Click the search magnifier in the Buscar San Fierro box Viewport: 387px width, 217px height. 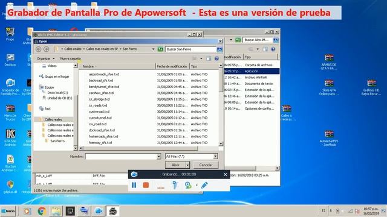pos(219,49)
